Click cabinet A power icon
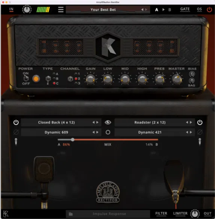215x219 pixels. point(16,122)
